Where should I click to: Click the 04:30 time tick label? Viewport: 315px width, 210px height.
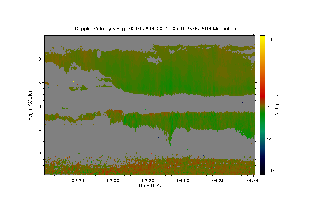click(218, 181)
